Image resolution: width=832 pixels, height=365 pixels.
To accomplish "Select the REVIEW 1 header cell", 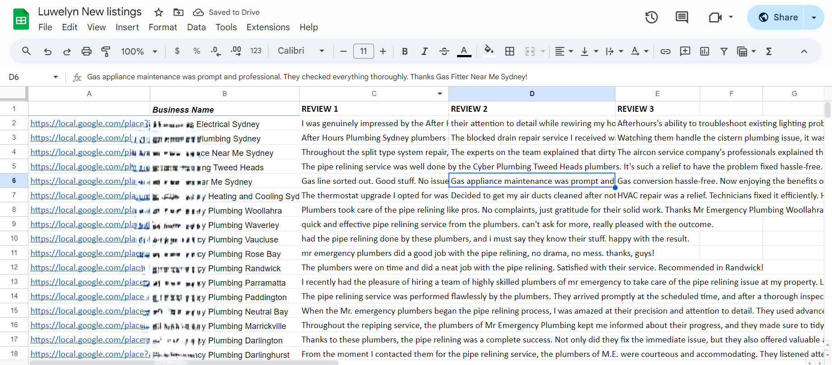I will 374,109.
